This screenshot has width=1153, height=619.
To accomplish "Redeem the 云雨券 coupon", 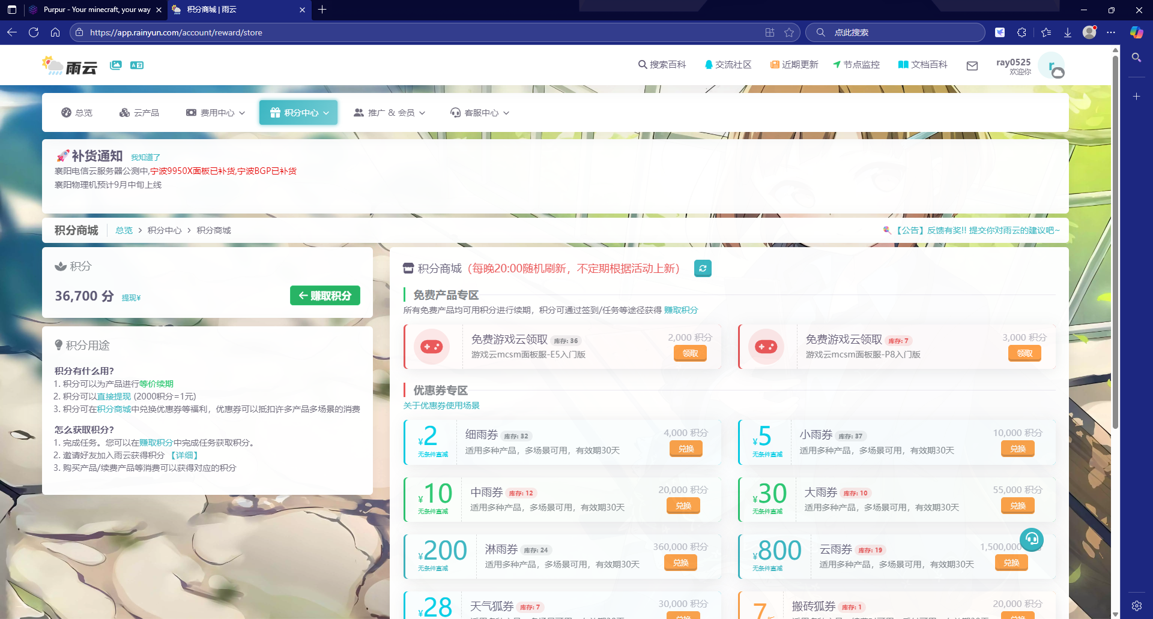I will click(x=1012, y=563).
